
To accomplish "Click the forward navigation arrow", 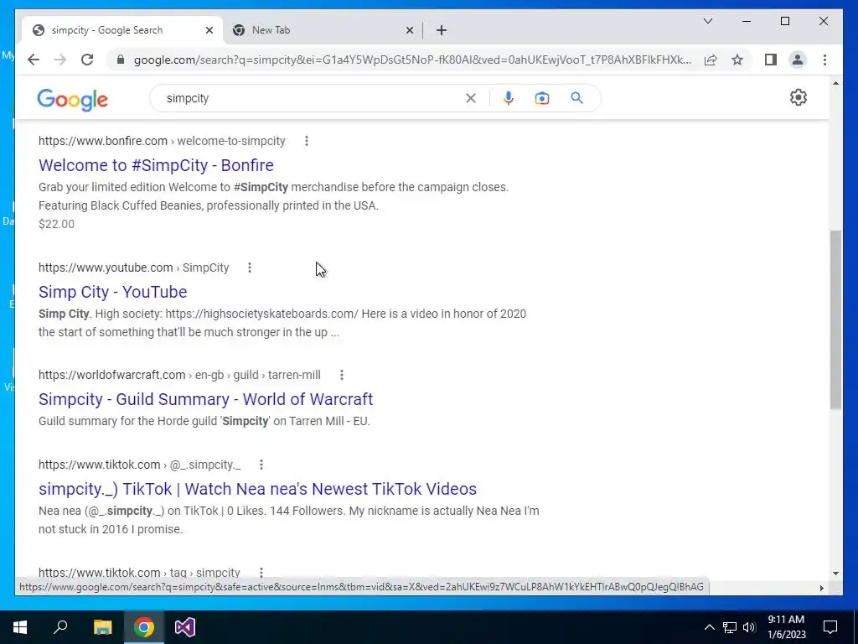I will [60, 60].
